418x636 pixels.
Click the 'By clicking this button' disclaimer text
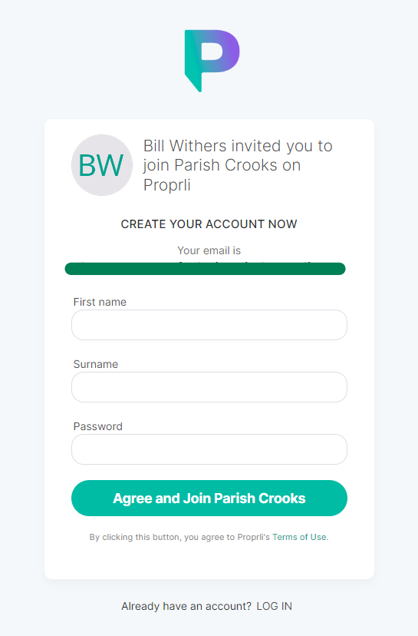179,537
